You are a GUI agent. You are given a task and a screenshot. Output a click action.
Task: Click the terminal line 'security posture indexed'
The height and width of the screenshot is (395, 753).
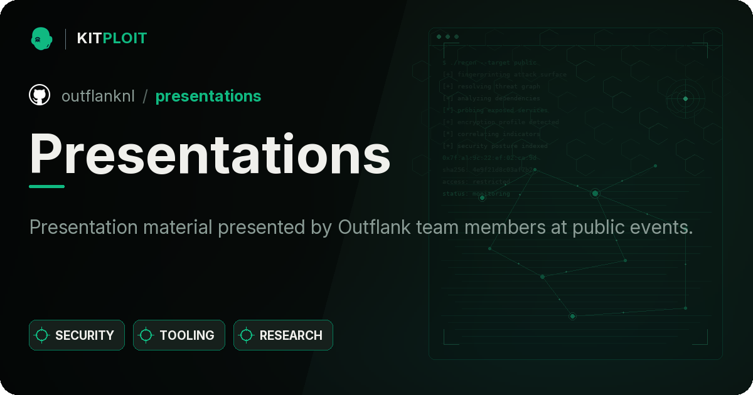point(495,146)
